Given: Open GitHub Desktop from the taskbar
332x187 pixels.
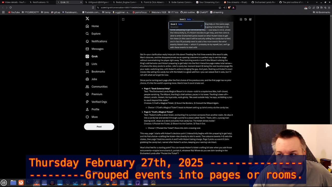Looking at the screenshot, I should pos(137,183).
